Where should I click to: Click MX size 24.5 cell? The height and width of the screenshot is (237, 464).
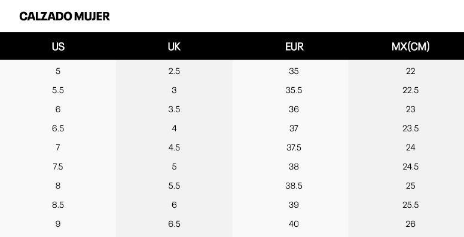[410, 167]
